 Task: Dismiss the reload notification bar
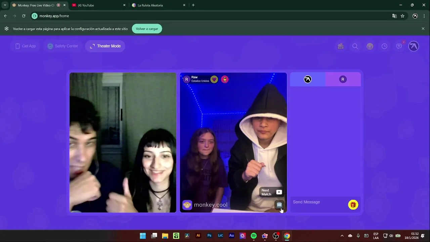[x=423, y=29]
